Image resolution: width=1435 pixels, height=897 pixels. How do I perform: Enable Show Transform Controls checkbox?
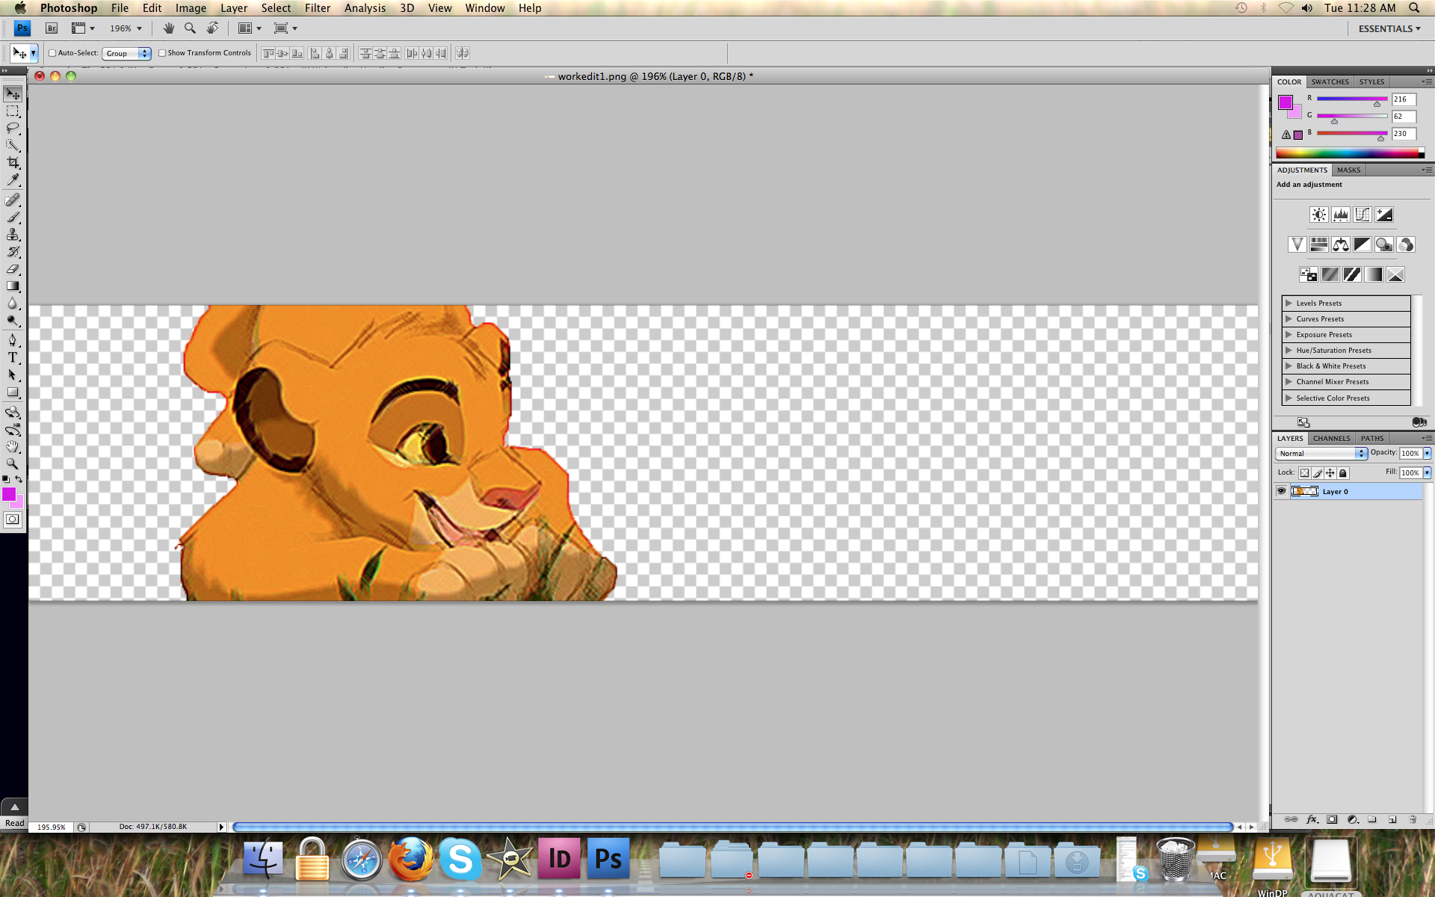(162, 53)
